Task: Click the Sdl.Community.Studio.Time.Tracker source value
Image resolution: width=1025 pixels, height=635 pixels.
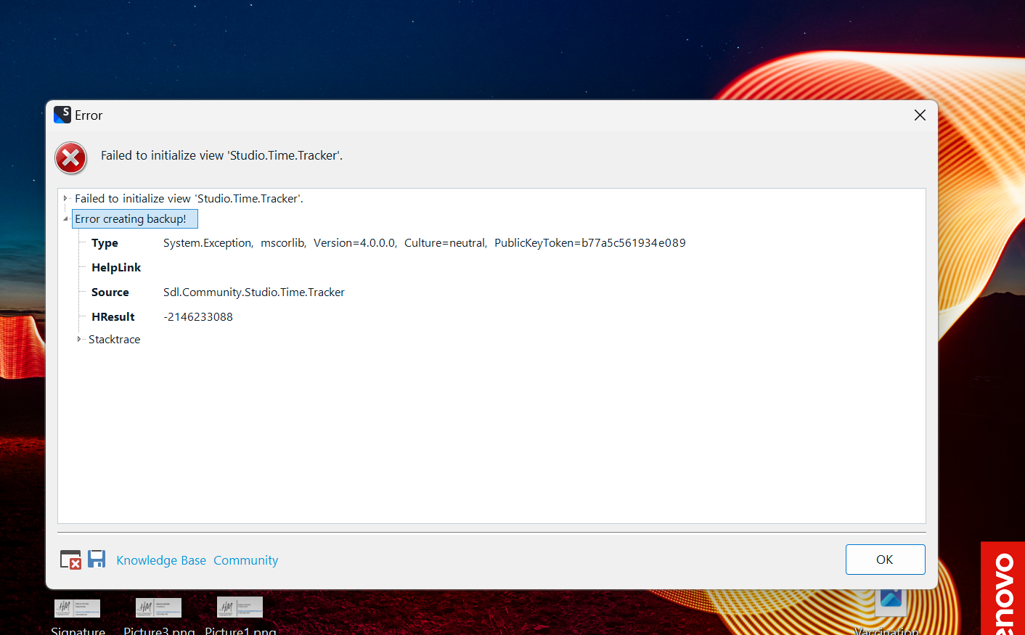Action: 254,292
